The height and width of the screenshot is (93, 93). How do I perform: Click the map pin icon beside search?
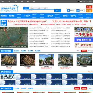coord(68,11)
